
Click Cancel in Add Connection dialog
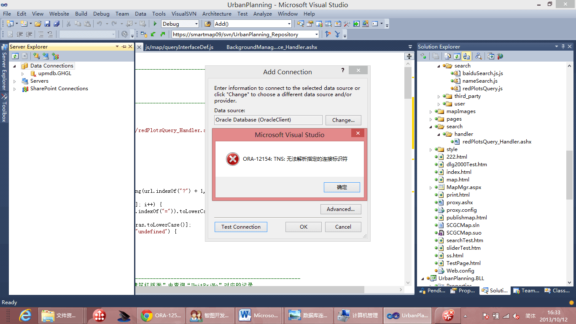coord(343,227)
